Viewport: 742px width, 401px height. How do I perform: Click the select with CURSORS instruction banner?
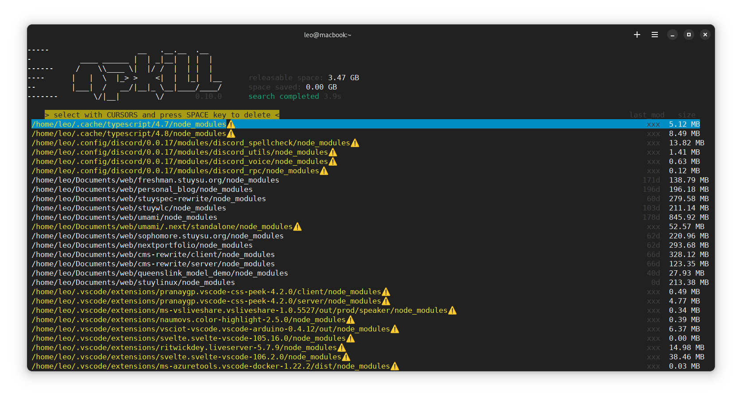[x=162, y=115]
